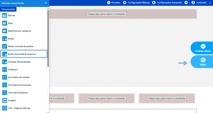Choose the Formulário de proposta icon

5,85
